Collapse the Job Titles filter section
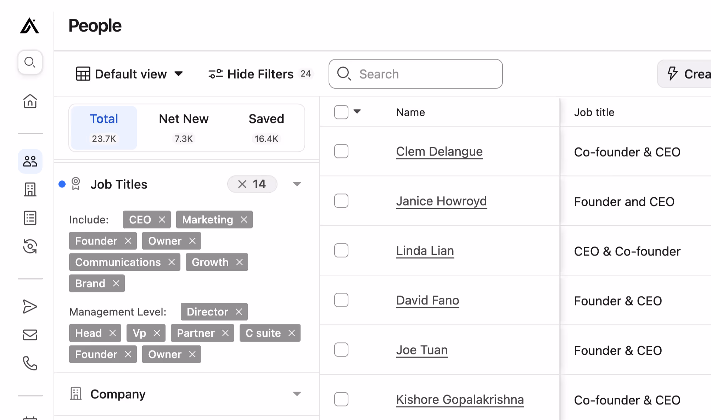 [297, 184]
